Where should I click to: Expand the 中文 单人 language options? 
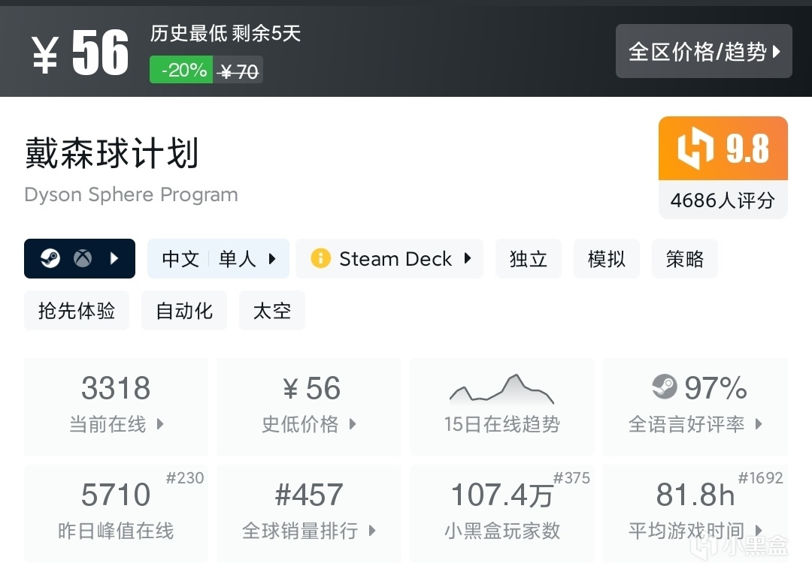218,259
